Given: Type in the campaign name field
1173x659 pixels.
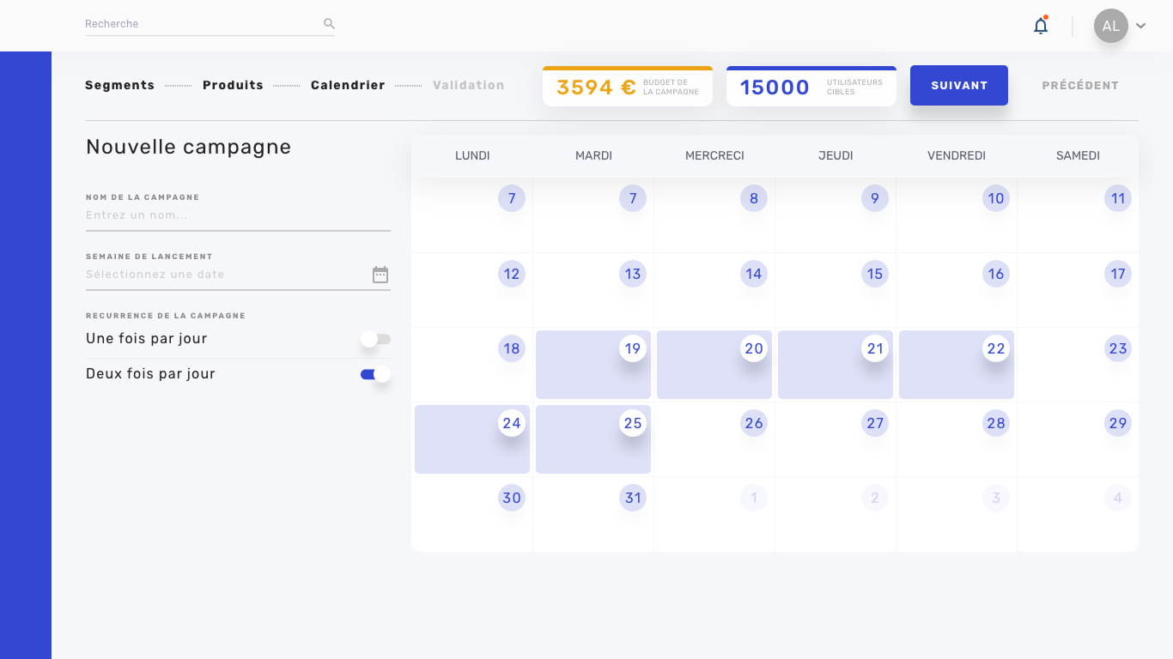Looking at the screenshot, I should pyautogui.click(x=238, y=215).
